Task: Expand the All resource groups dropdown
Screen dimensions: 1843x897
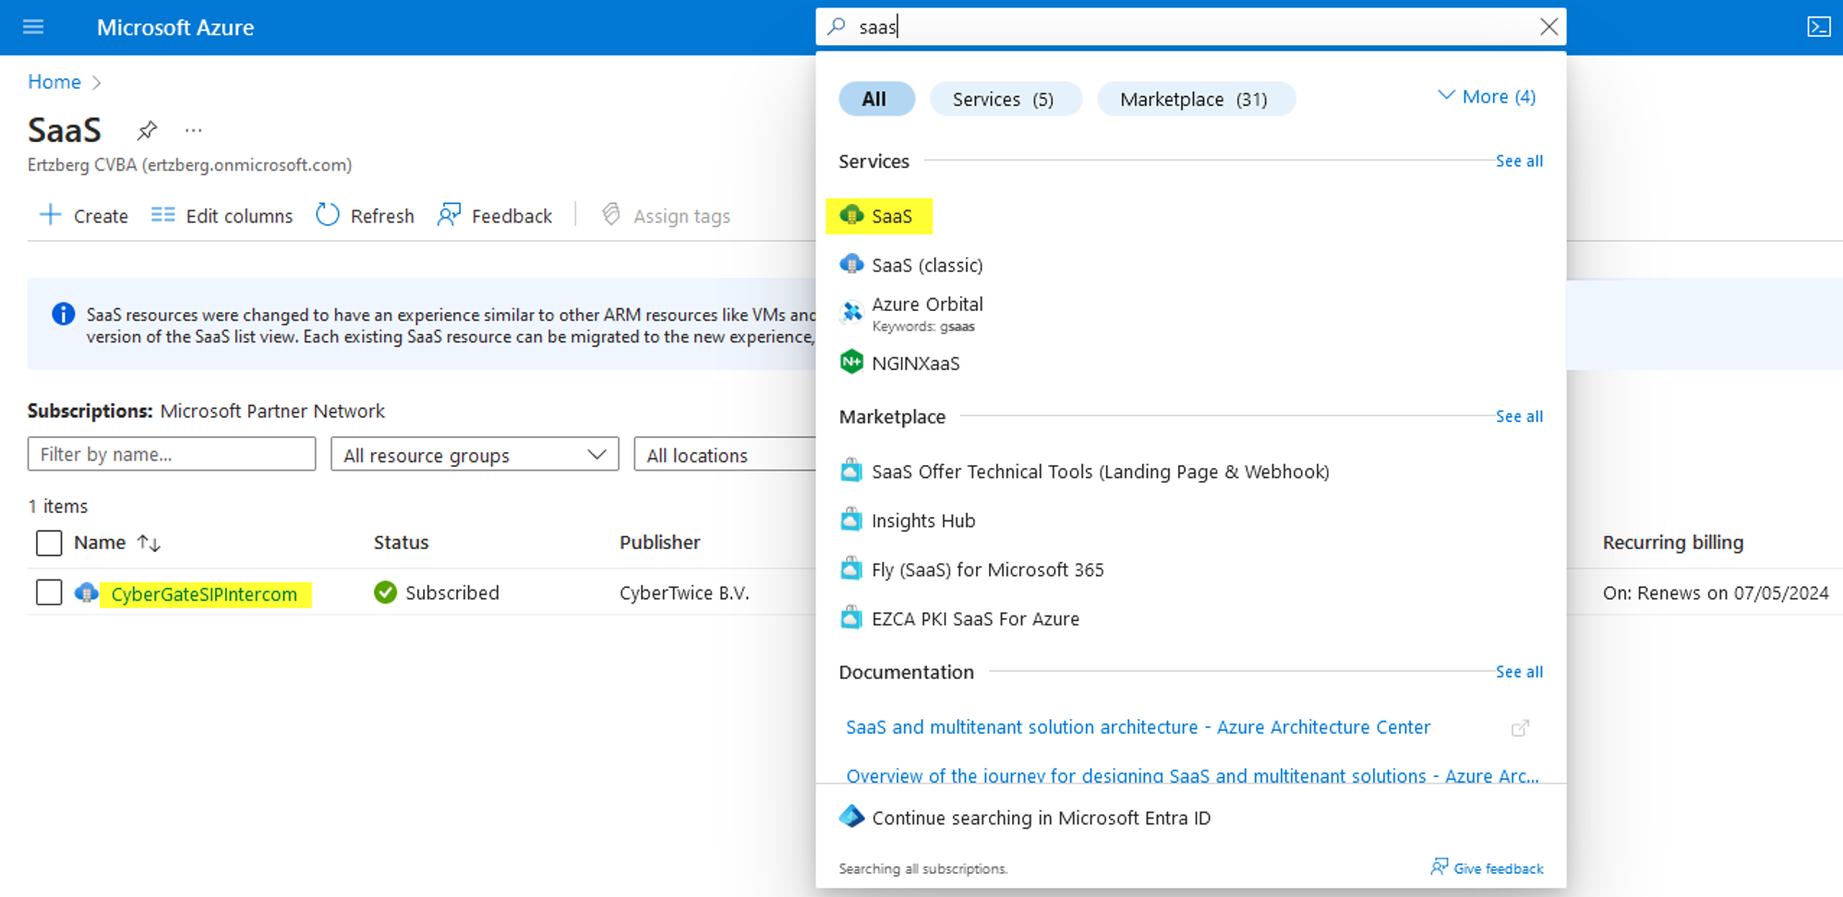Action: pyautogui.click(x=475, y=455)
